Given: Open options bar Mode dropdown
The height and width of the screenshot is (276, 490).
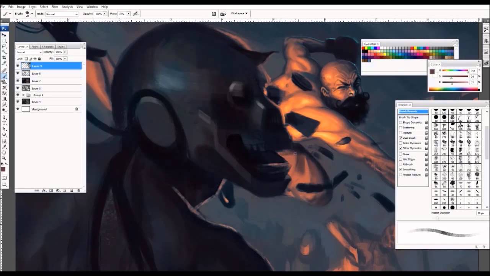Looking at the screenshot, I should pyautogui.click(x=62, y=14).
